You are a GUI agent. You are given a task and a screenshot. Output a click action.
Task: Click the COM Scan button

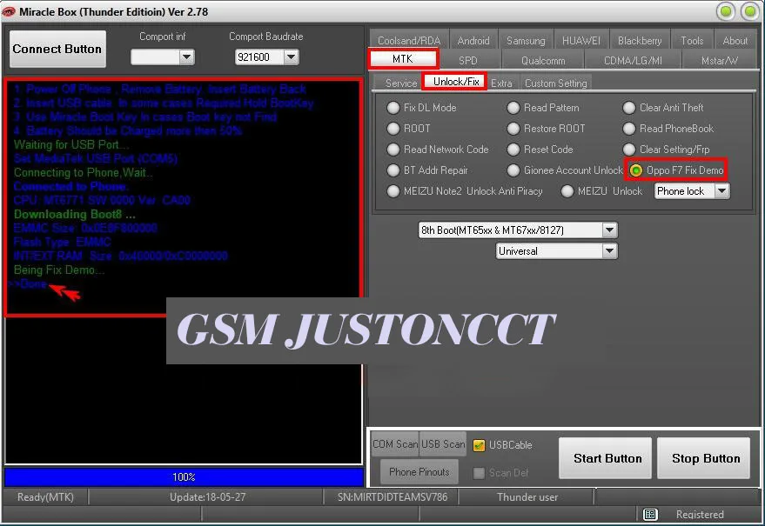[395, 444]
